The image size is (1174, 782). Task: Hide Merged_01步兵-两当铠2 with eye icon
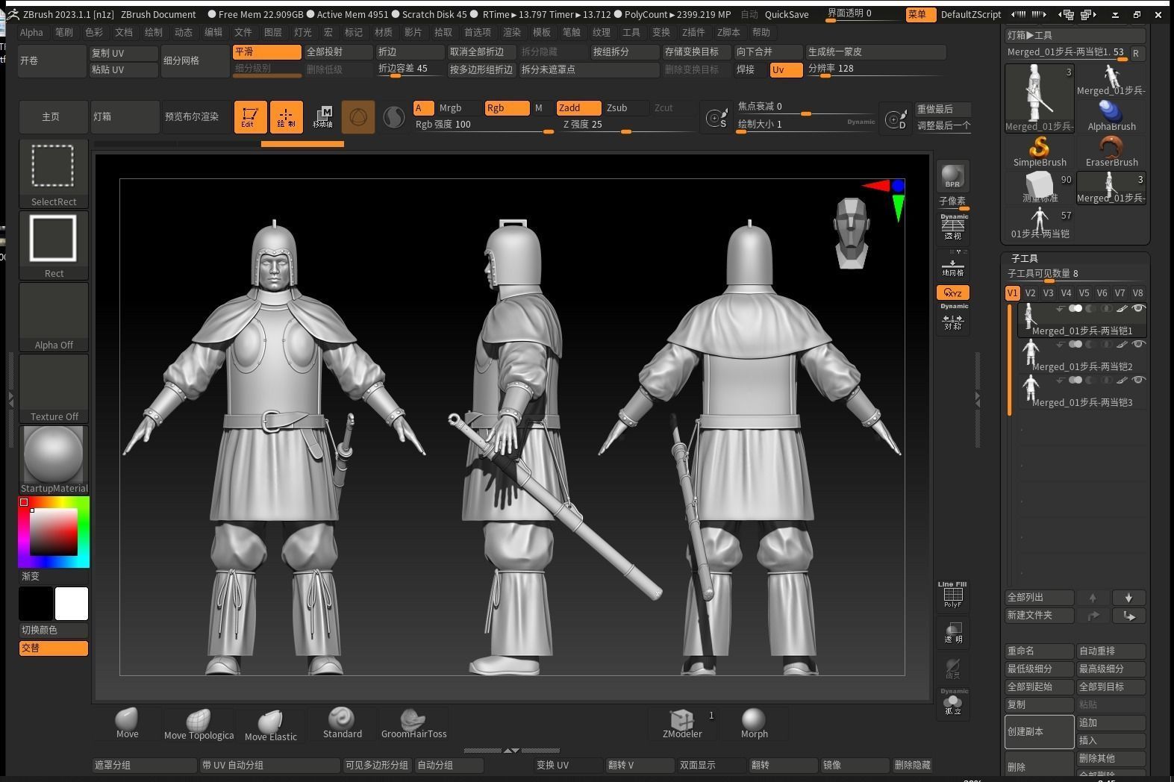[1138, 345]
